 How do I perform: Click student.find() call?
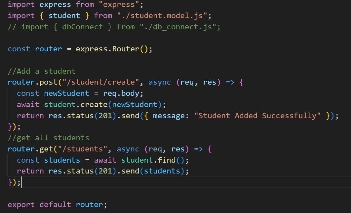coord(153,160)
